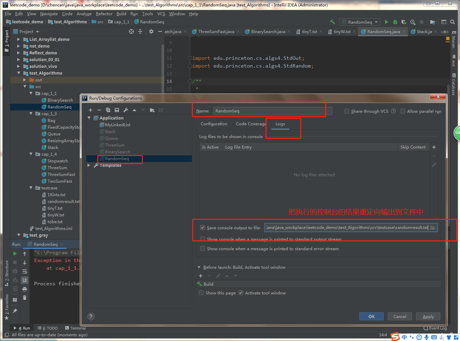
Task: Click the wrench edit templates icon
Action: coord(126,110)
